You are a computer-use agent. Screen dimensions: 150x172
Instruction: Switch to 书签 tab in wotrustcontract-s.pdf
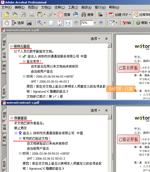coord(4,43)
